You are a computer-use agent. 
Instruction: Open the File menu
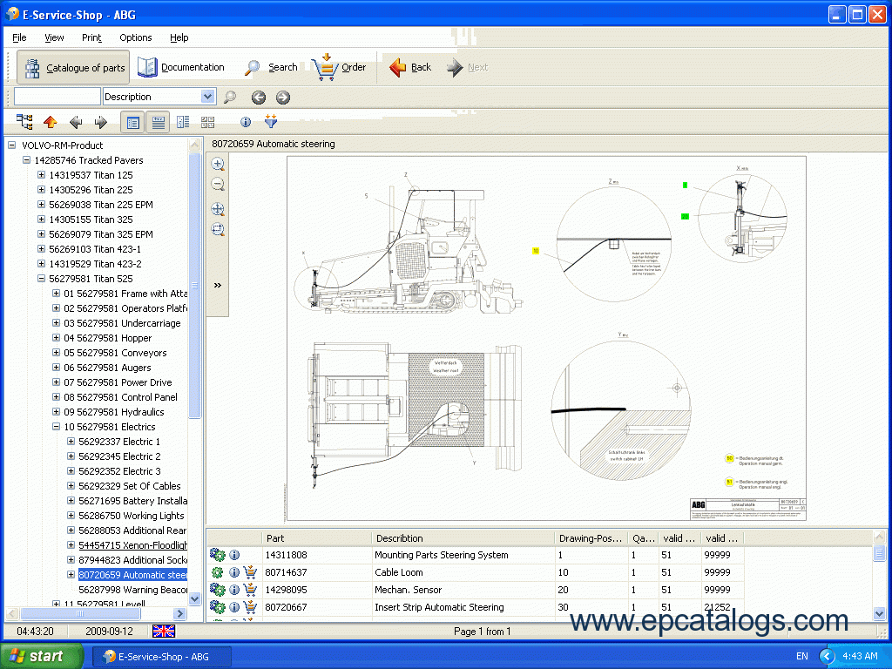19,37
